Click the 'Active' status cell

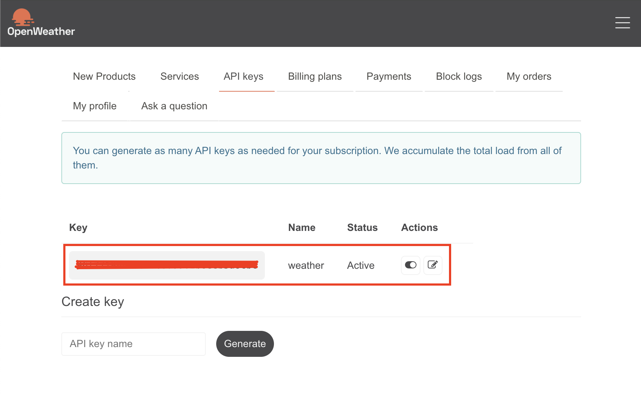click(x=361, y=266)
